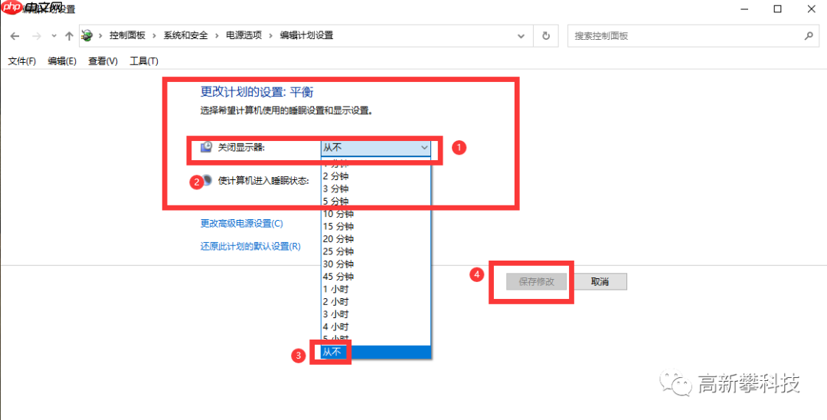Click 控制面板 in the breadcrumb path
Screen dimensions: 827x420
[127, 35]
